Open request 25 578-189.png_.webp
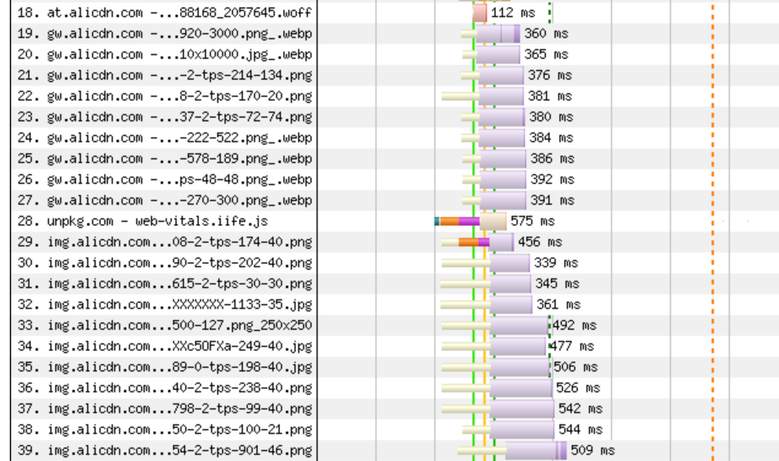This screenshot has height=461, width=779. click(x=164, y=158)
